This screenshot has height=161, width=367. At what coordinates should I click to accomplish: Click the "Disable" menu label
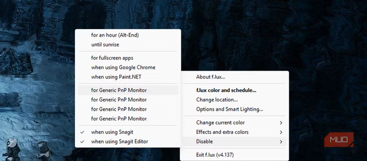[205, 142]
